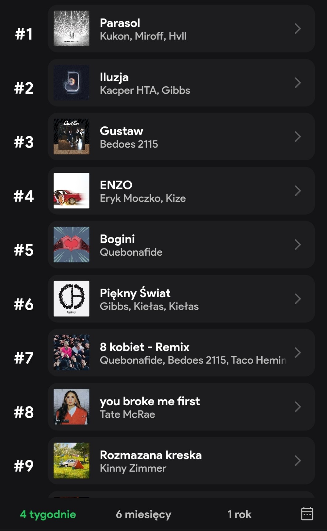
Task: Open the song title 'you broke me first'
Action: [150, 401]
